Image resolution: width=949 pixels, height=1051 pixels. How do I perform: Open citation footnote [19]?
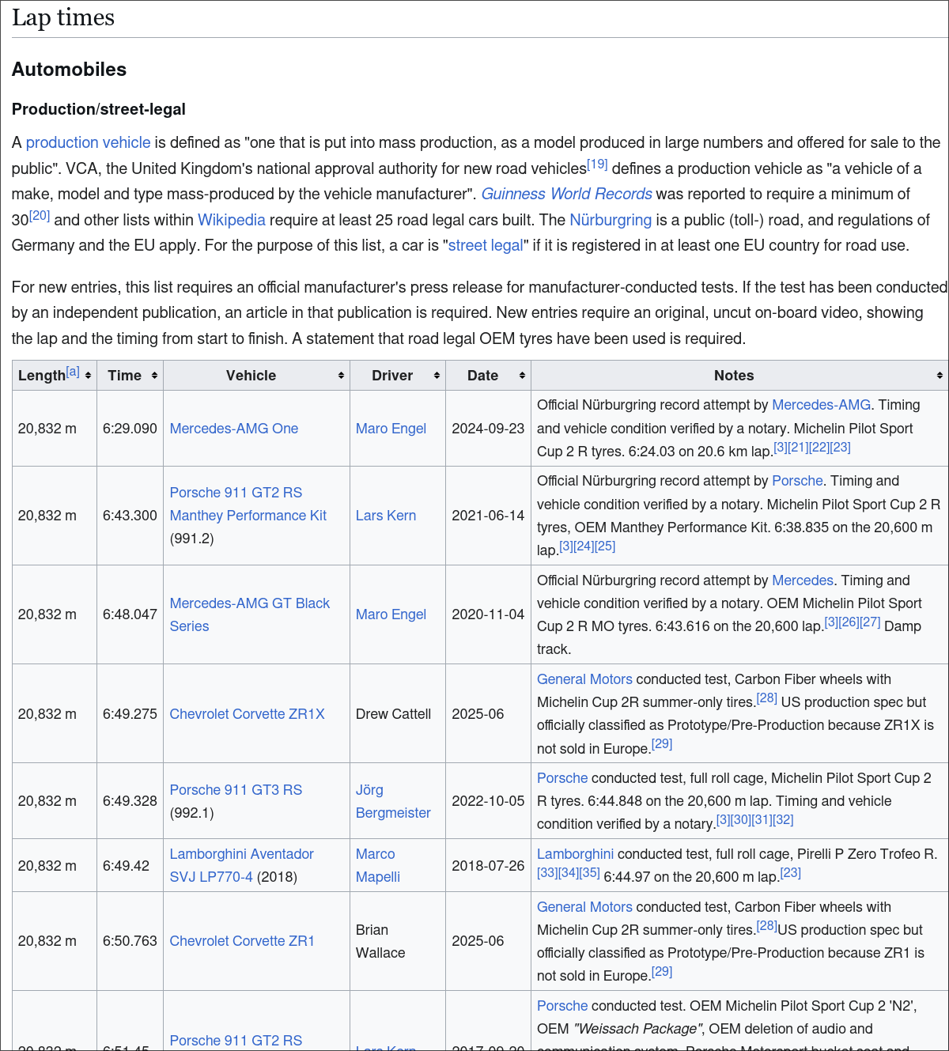click(x=597, y=164)
